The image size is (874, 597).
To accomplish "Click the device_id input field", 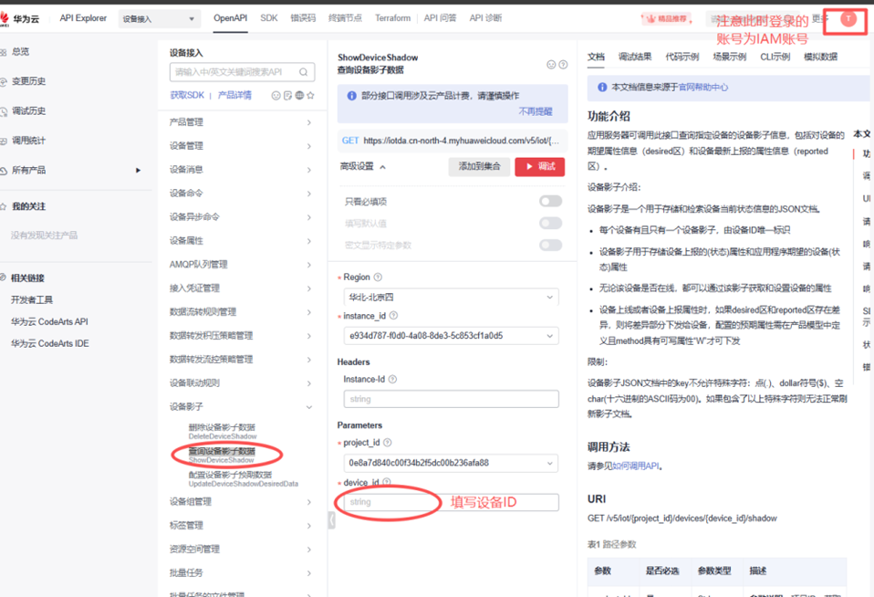I will (x=452, y=502).
